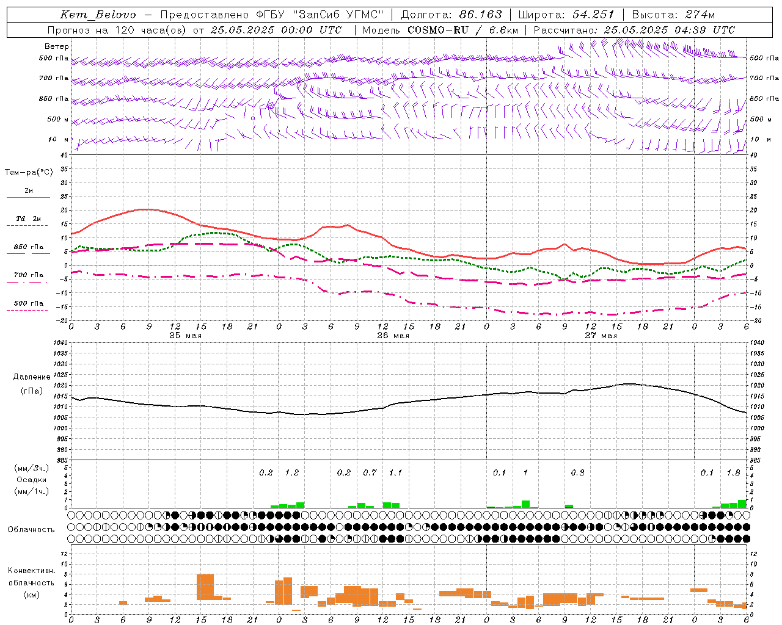
Task: Click the 'Ветер' wind panel label
Action: [x=57, y=46]
